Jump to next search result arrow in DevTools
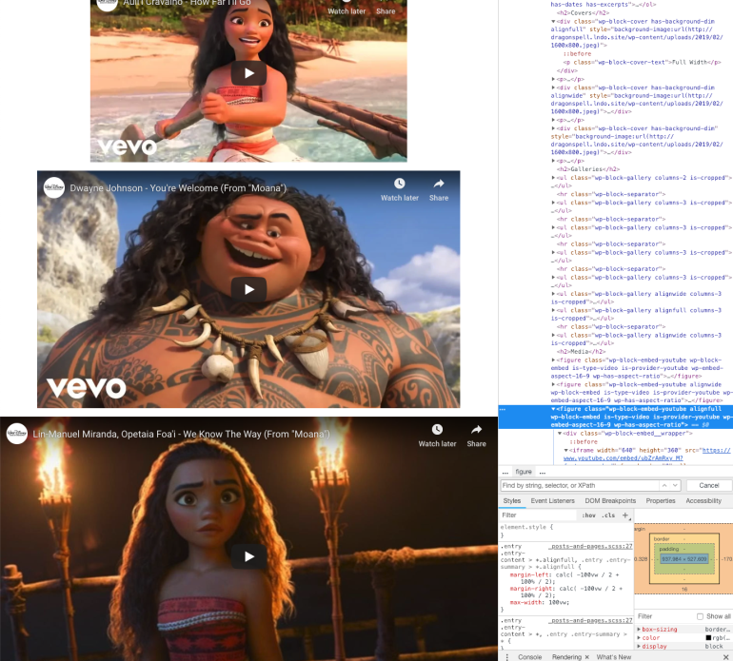733x661 pixels. (x=675, y=485)
